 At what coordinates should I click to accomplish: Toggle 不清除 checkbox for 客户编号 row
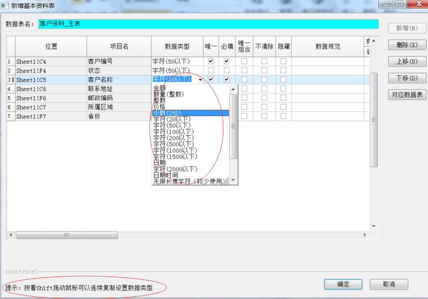pos(264,61)
